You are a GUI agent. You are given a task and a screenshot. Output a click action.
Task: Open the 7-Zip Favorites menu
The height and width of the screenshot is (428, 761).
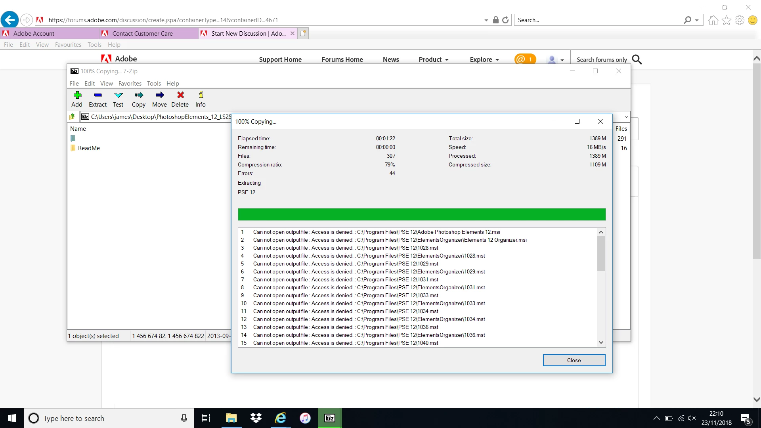(130, 84)
